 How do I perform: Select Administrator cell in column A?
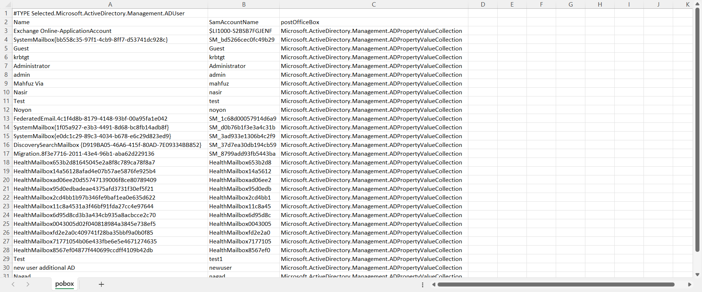tap(110, 66)
